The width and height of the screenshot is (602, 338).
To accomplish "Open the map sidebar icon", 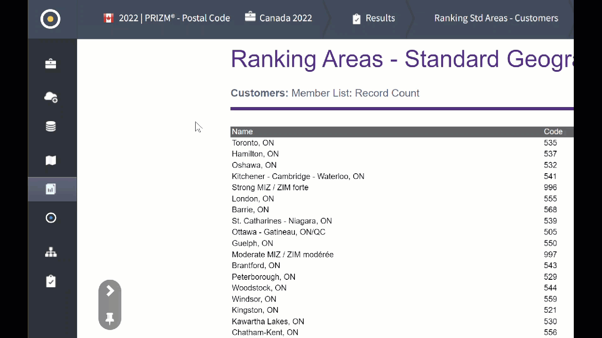I will pos(51,161).
